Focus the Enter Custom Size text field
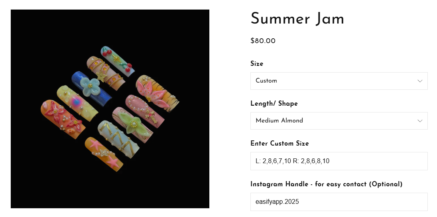The image size is (437, 217). pos(339,161)
